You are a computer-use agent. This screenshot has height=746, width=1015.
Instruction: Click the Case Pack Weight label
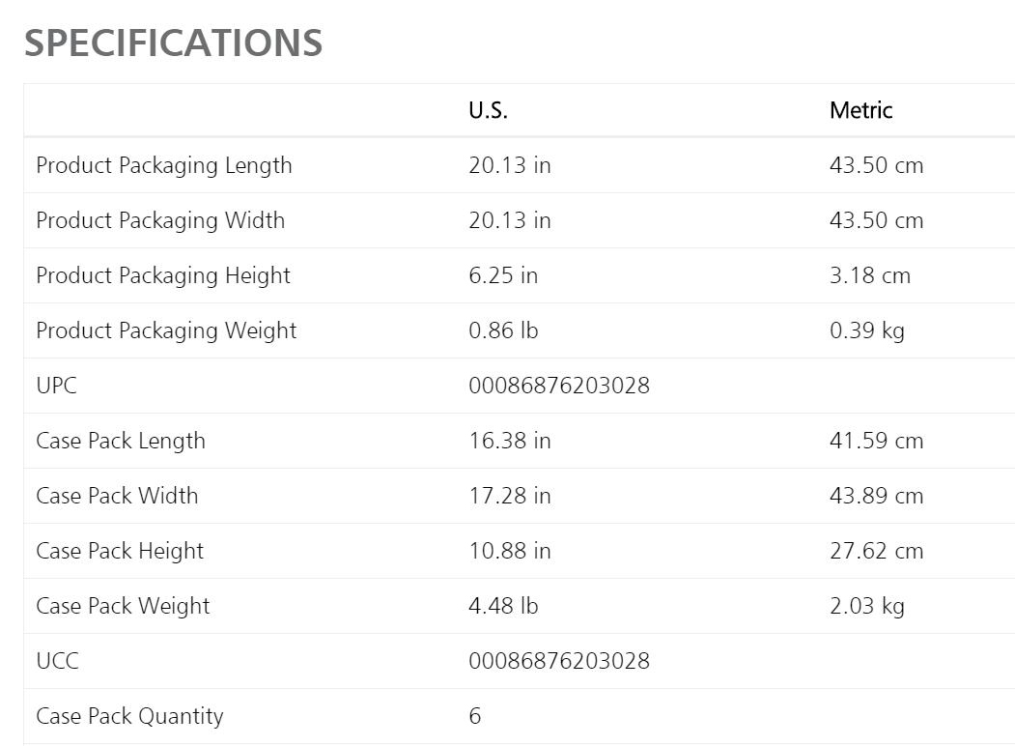pos(123,606)
